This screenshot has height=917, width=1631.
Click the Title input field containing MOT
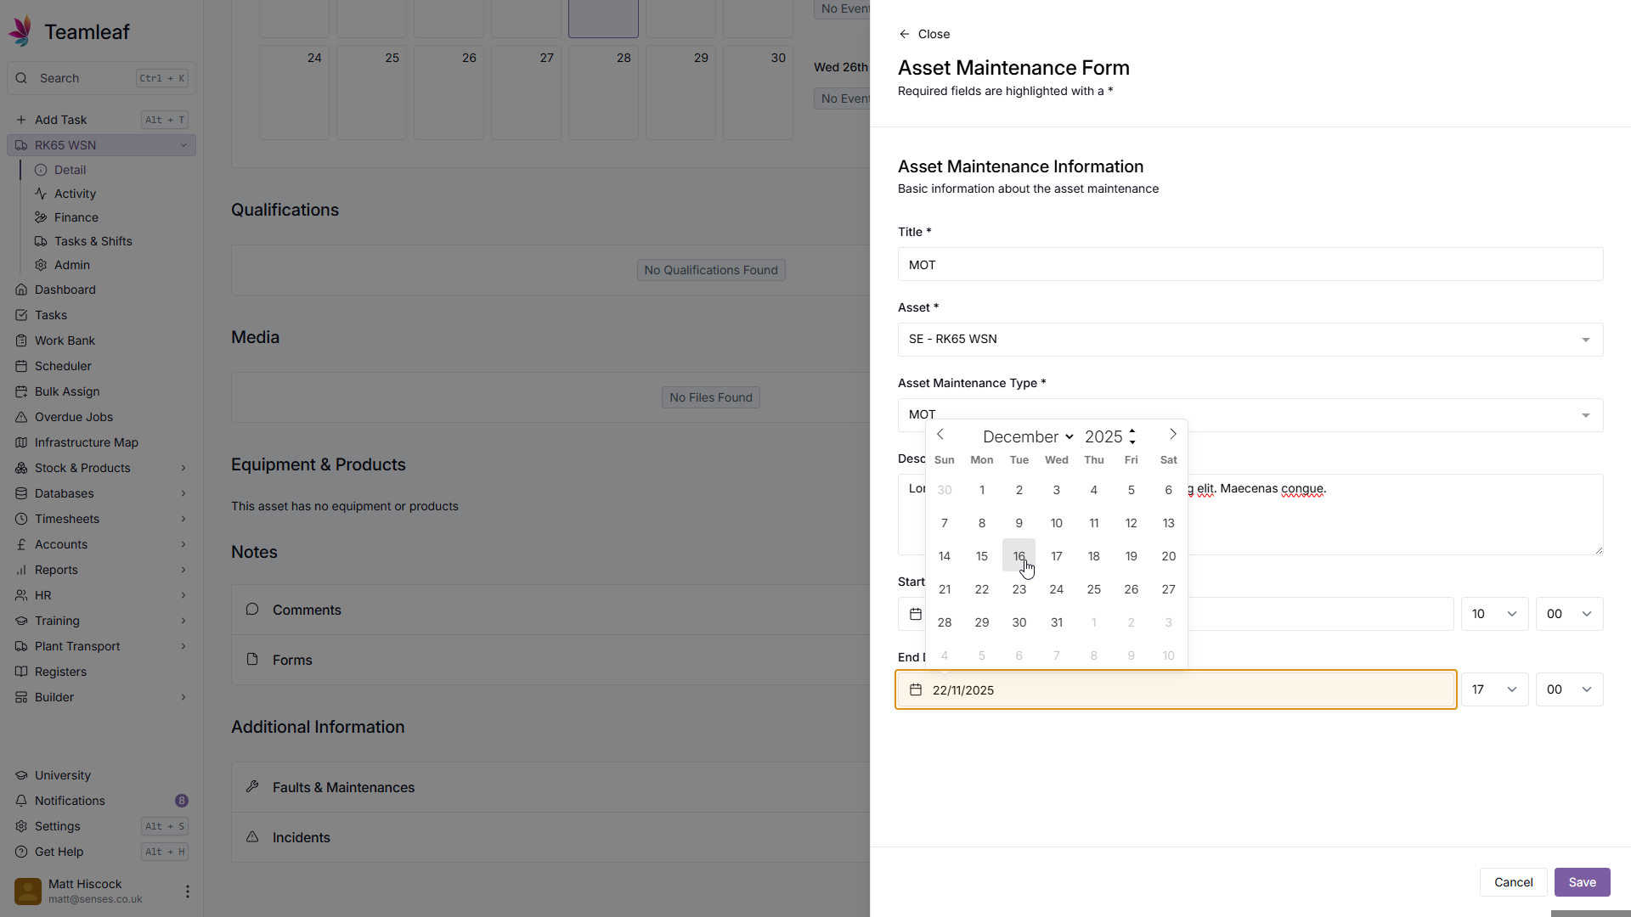point(1250,265)
